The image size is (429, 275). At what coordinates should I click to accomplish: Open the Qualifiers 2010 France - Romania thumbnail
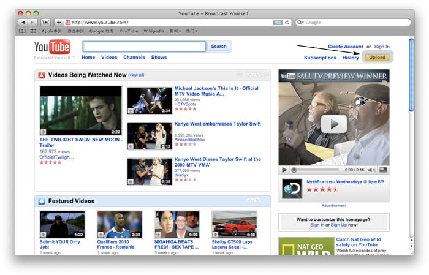[x=120, y=224]
